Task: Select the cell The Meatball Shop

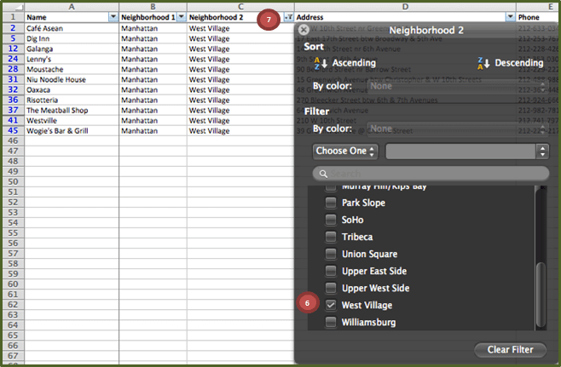Action: [72, 111]
